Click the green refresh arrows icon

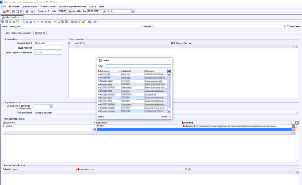point(50,22)
